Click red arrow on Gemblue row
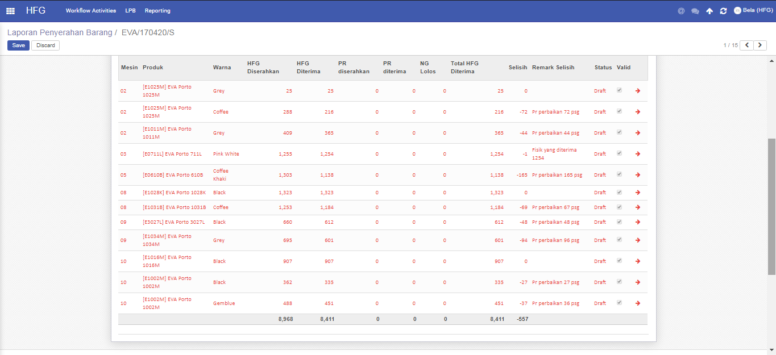This screenshot has height=355, width=776. coord(637,303)
